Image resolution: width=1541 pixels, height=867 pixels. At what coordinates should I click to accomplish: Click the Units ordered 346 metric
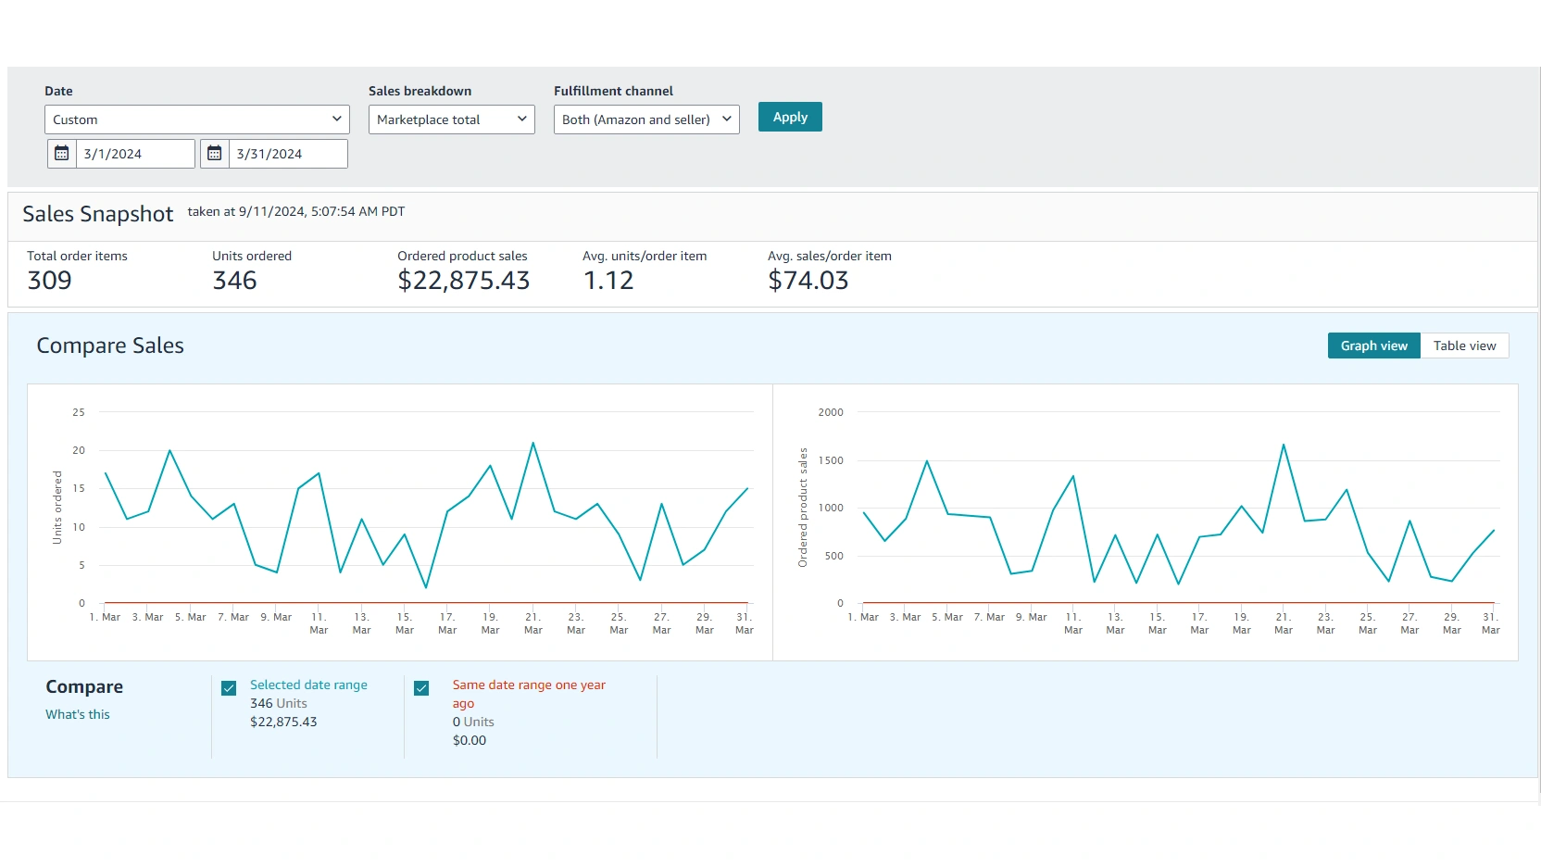pyautogui.click(x=234, y=281)
